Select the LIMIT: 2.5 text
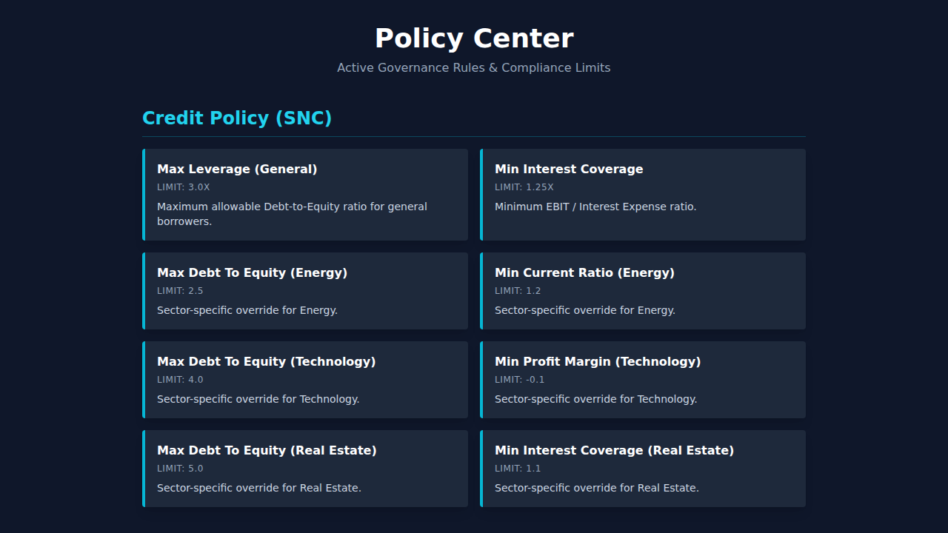Screen dimensions: 948x533 pyautogui.click(x=180, y=291)
